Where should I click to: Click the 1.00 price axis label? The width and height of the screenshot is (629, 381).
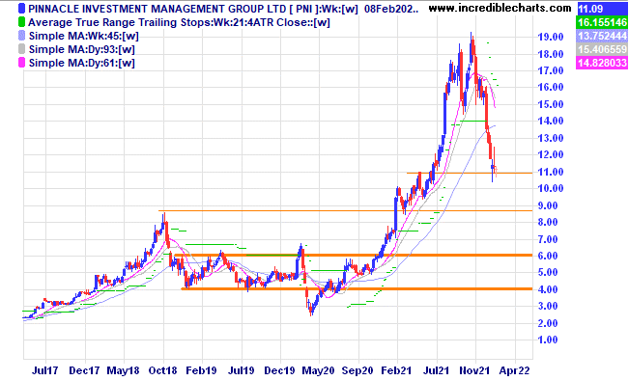pyautogui.click(x=548, y=340)
